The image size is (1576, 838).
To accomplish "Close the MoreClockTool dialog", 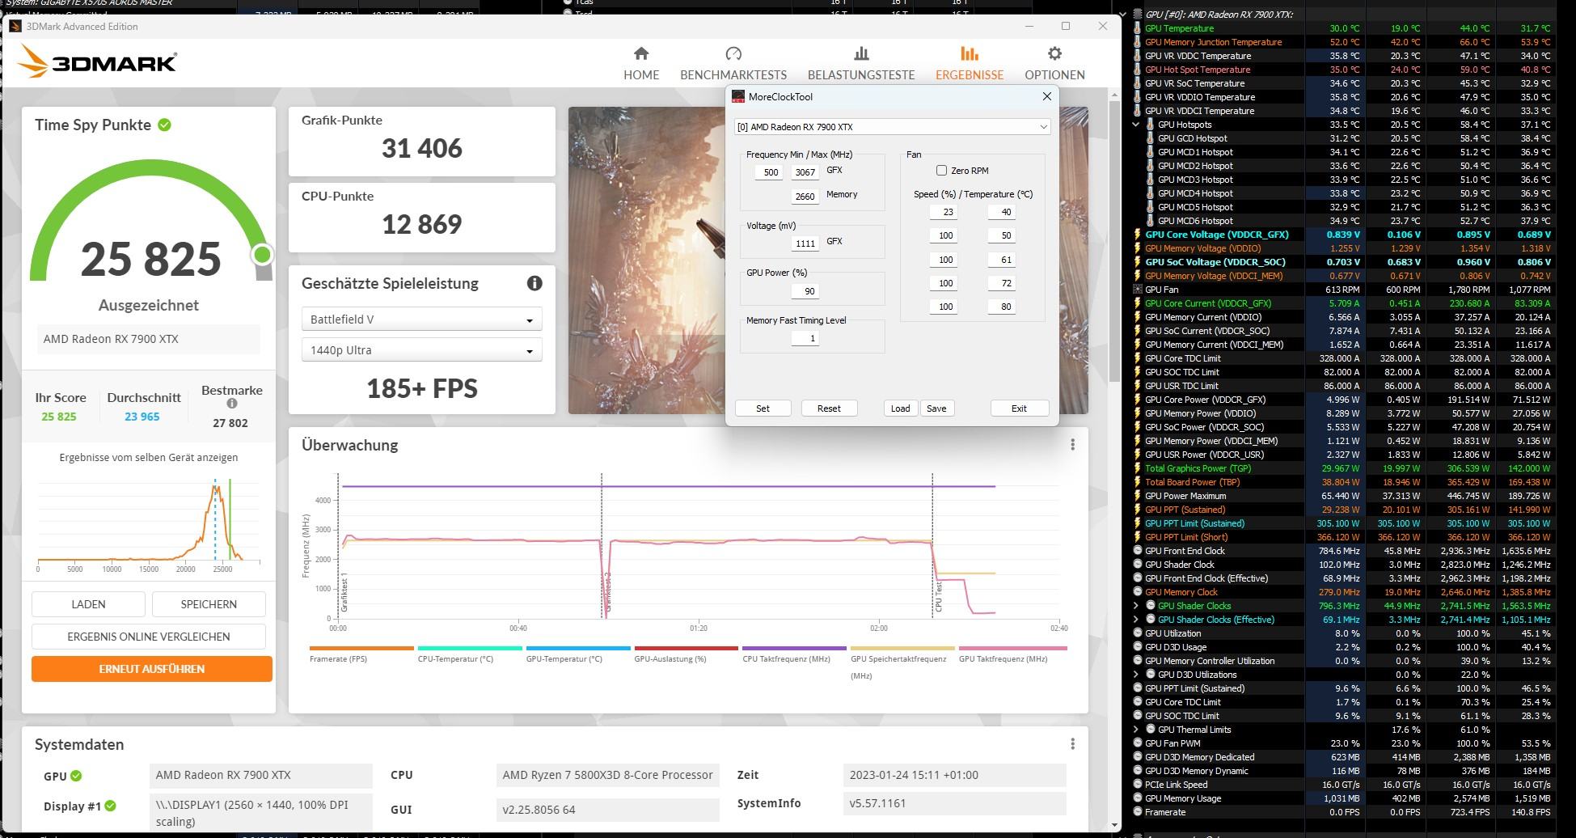I will point(1047,96).
